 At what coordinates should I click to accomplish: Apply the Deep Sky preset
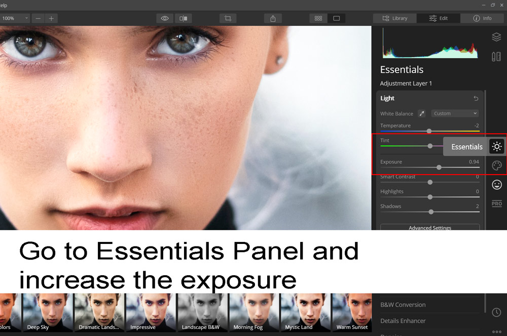click(x=48, y=312)
